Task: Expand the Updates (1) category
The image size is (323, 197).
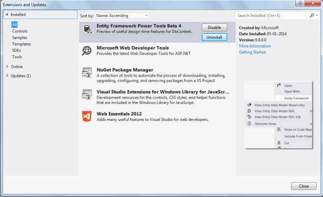Action: pos(7,76)
